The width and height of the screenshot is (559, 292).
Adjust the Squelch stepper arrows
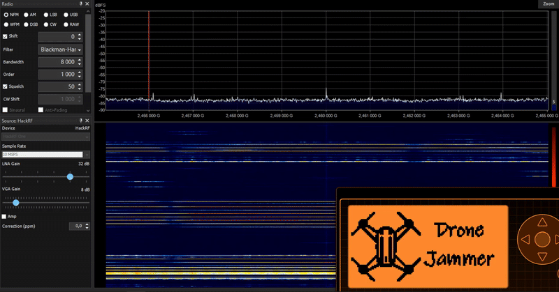(x=80, y=86)
